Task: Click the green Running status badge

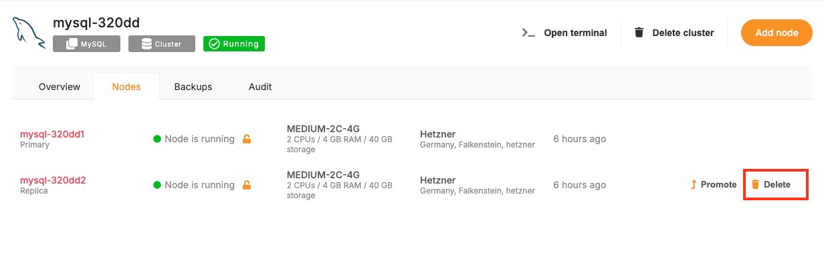Action: (234, 44)
